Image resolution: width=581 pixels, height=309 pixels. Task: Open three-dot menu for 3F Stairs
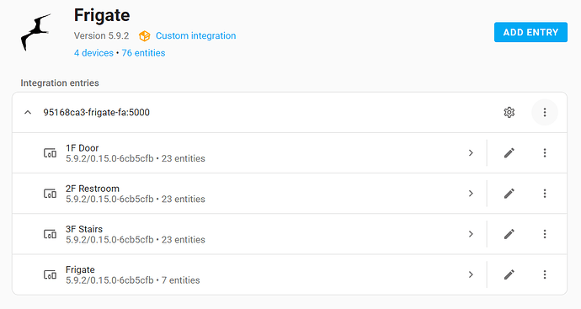(x=544, y=234)
